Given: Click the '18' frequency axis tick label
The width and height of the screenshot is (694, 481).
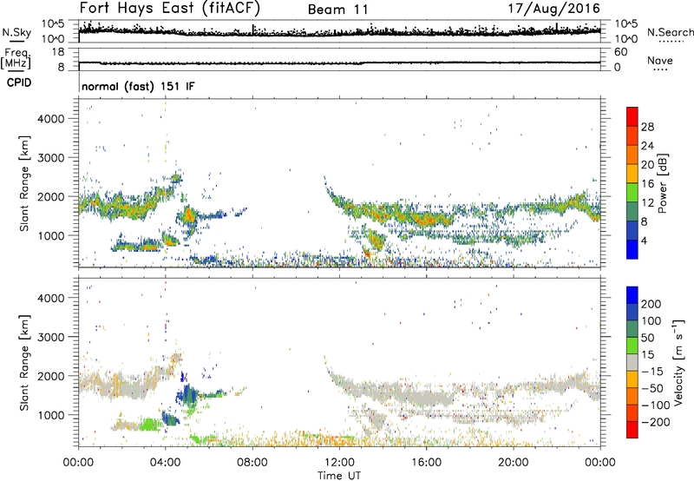Looking at the screenshot, I should click(x=58, y=52).
